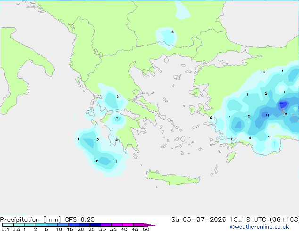Click the '40' legend scale value

(124, 229)
